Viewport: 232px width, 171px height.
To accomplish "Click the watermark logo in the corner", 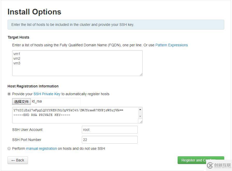I will click(x=219, y=165).
